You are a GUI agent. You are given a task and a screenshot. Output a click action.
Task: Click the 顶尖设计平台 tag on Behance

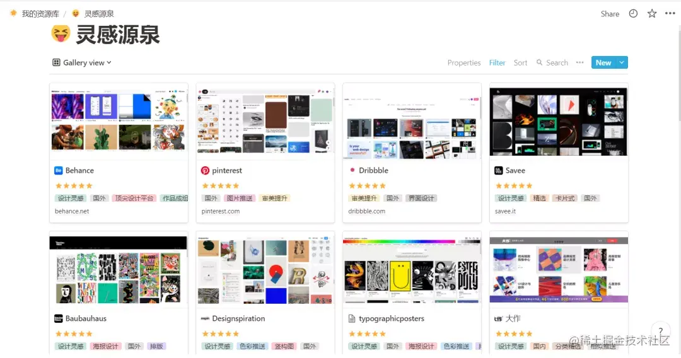point(134,199)
